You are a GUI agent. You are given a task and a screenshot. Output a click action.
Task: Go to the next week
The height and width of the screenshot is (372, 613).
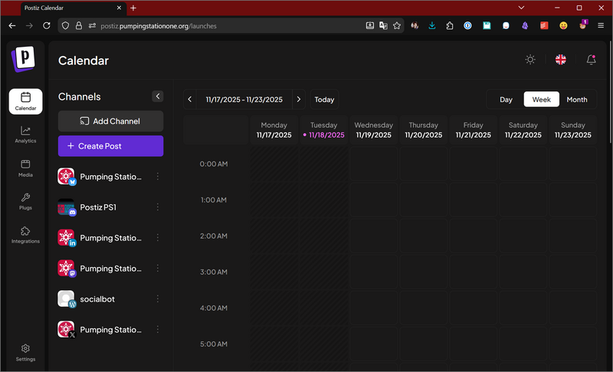tap(298, 100)
